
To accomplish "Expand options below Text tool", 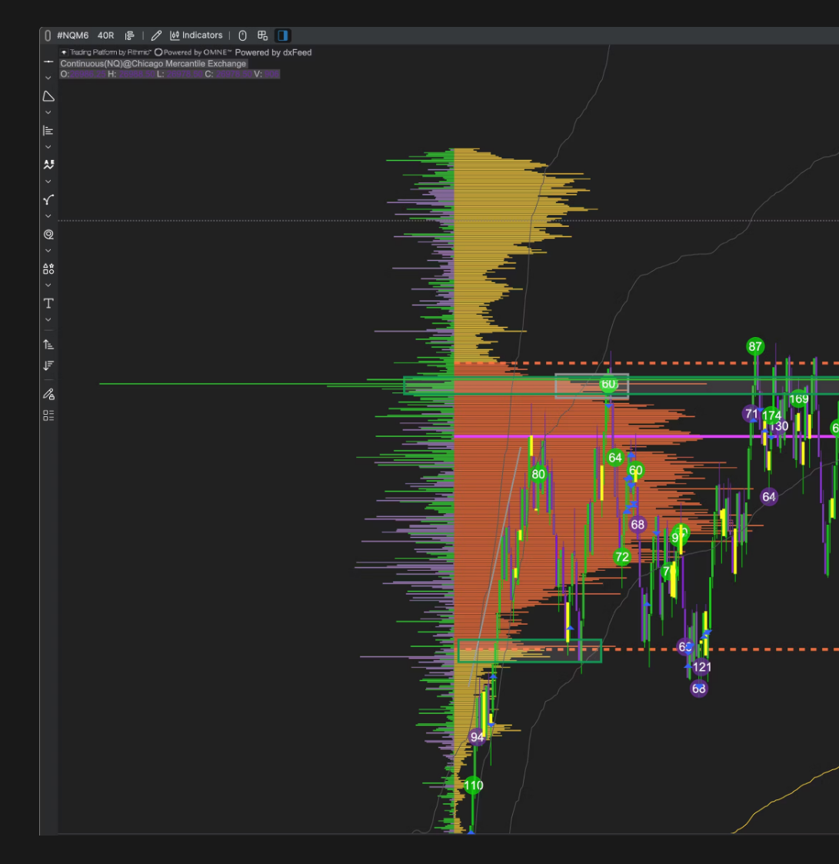I will (x=48, y=319).
